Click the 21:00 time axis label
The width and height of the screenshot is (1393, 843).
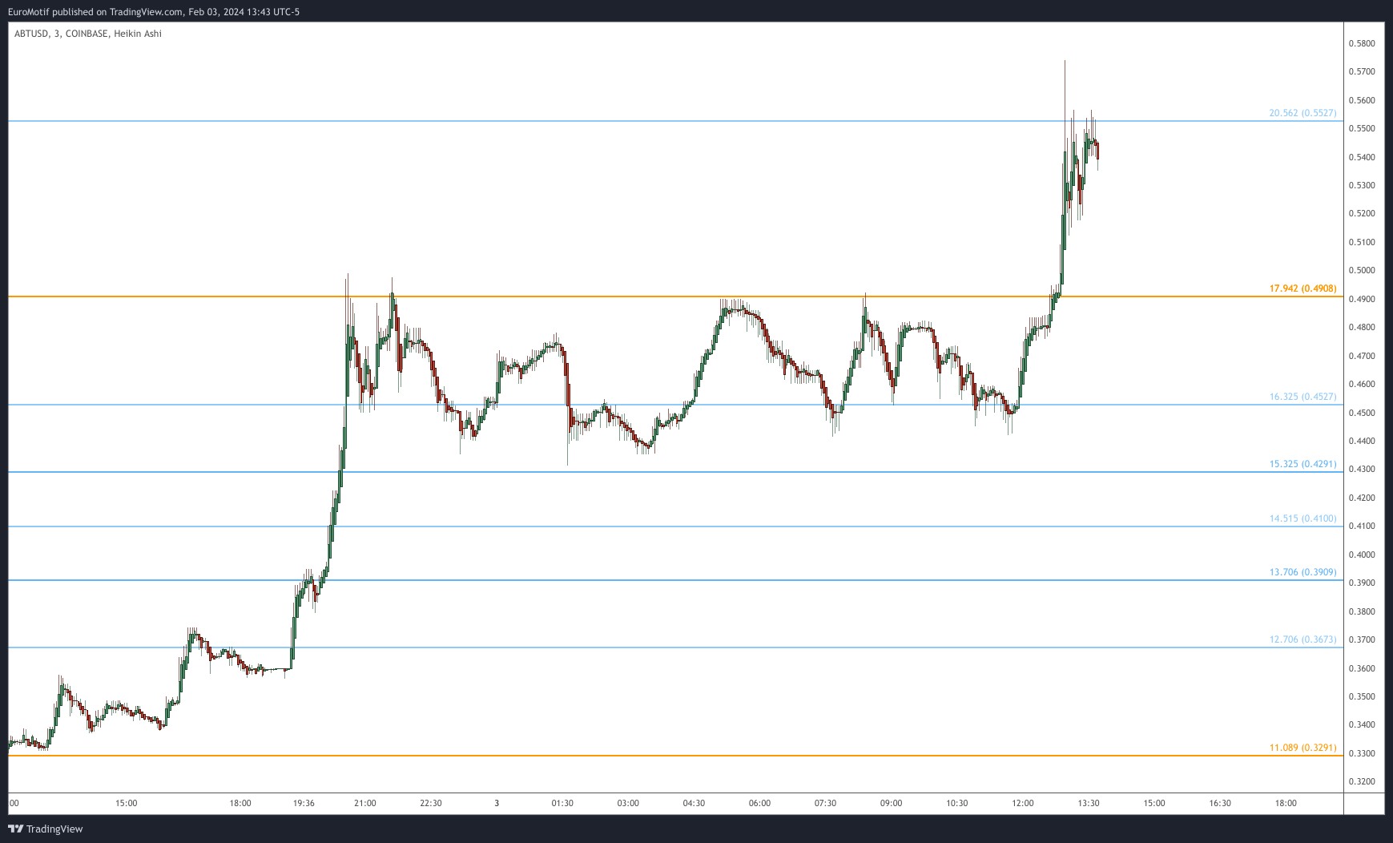365,803
